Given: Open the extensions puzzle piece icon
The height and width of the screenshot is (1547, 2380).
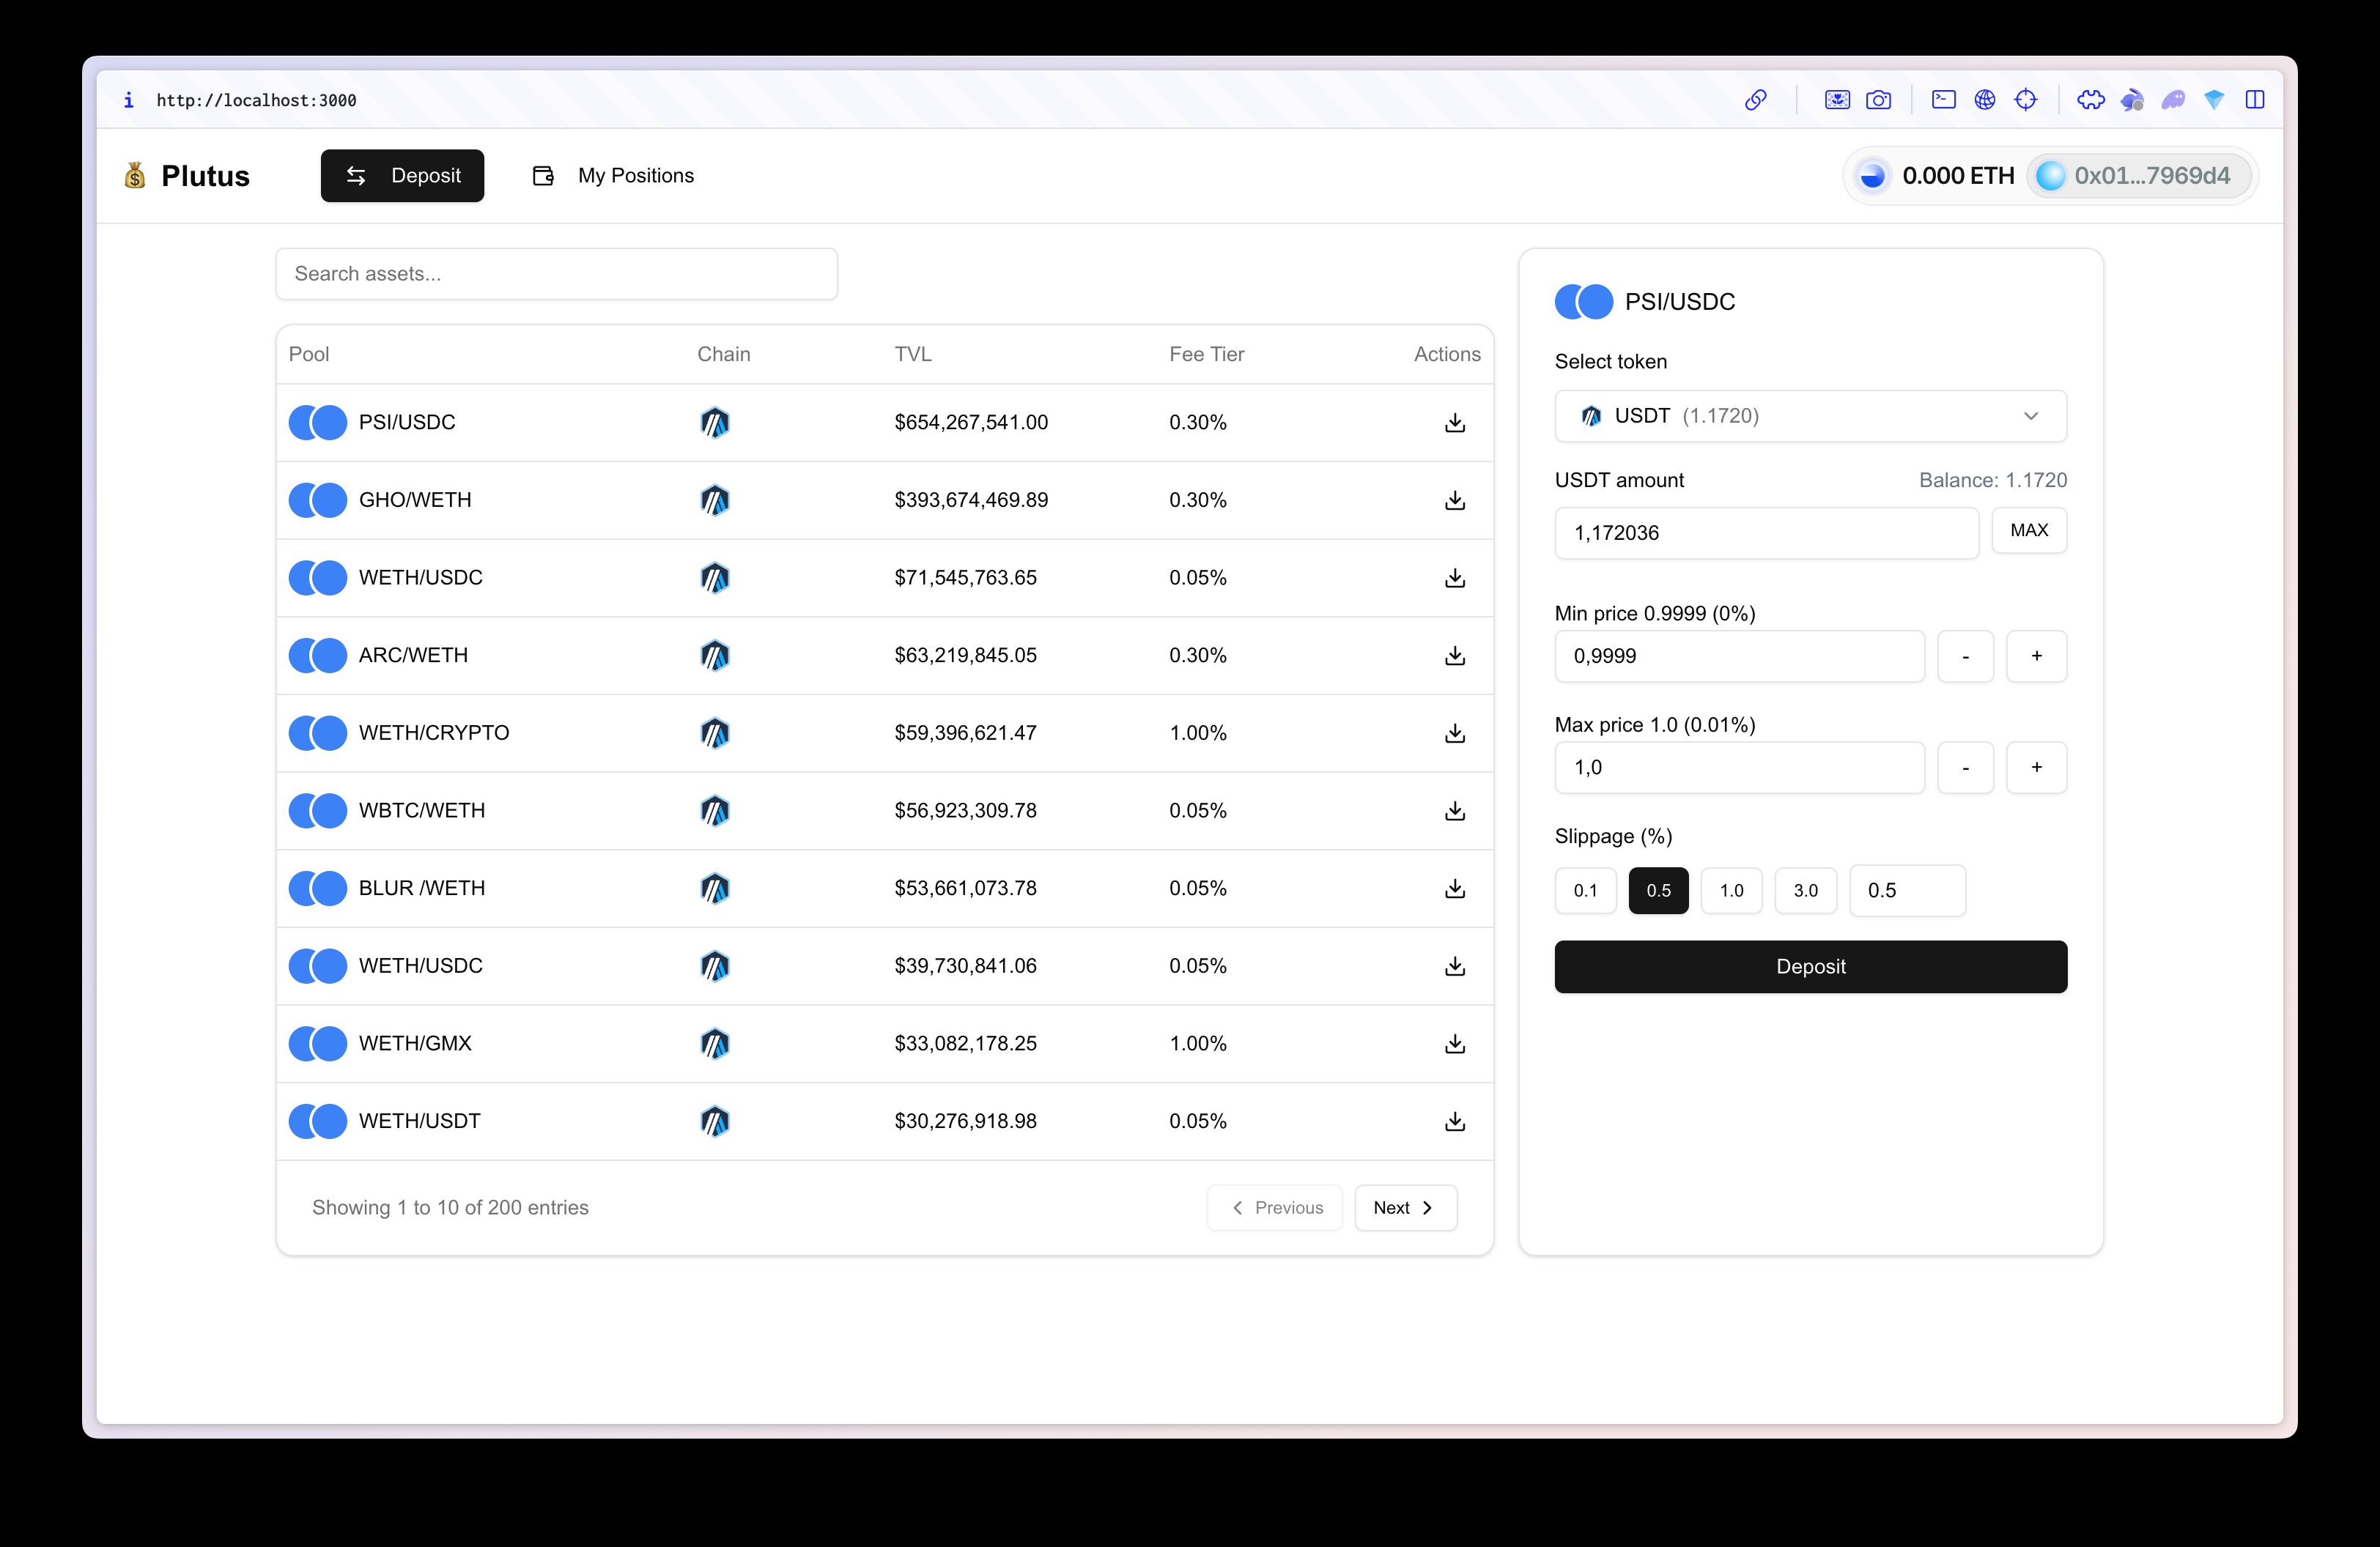Looking at the screenshot, I should coord(2091,100).
